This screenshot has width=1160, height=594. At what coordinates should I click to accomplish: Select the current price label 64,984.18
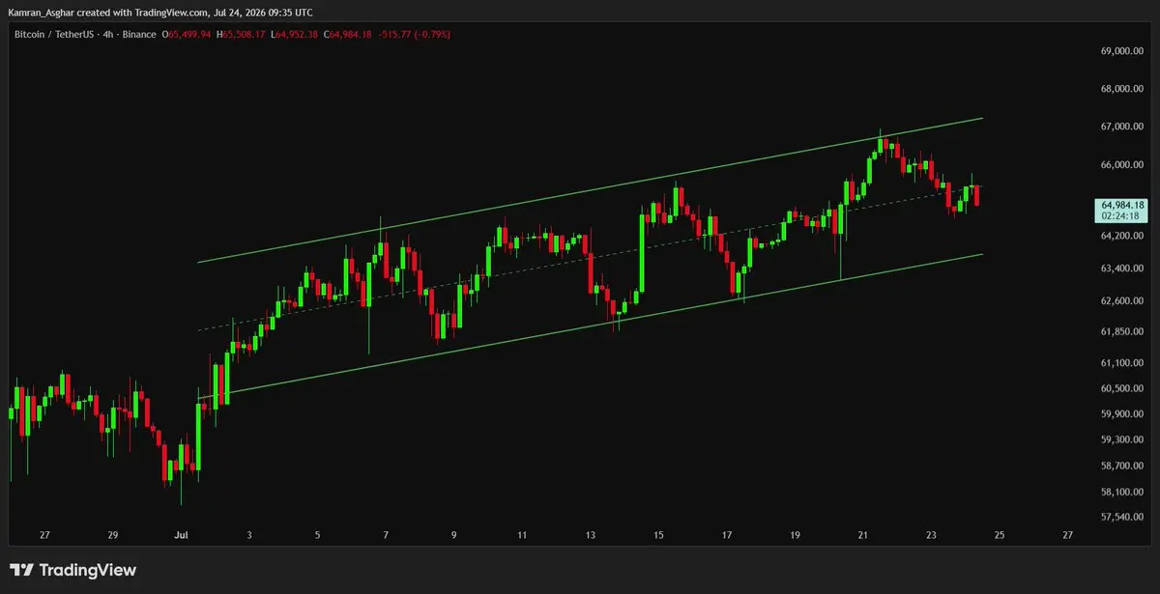pyautogui.click(x=1121, y=205)
